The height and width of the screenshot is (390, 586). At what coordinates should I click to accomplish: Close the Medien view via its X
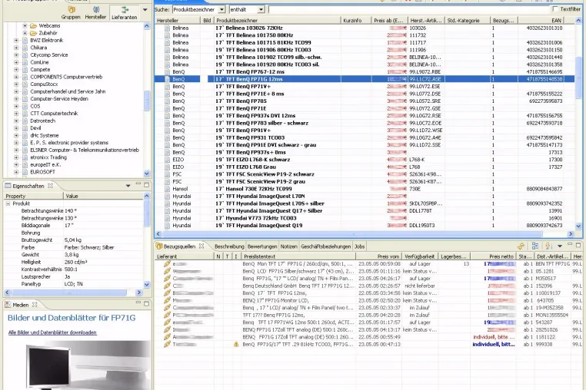[35, 305]
